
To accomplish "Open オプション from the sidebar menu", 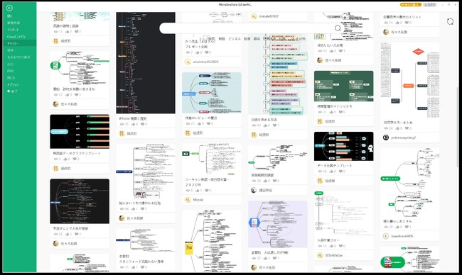I will 13,84.
